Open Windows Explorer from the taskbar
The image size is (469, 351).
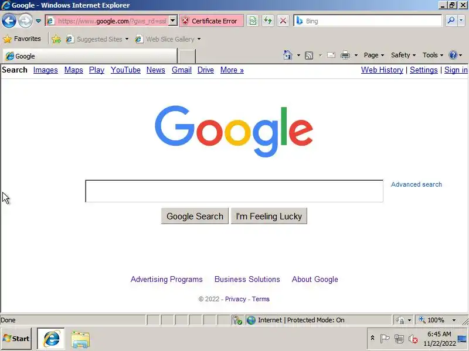[x=80, y=339]
